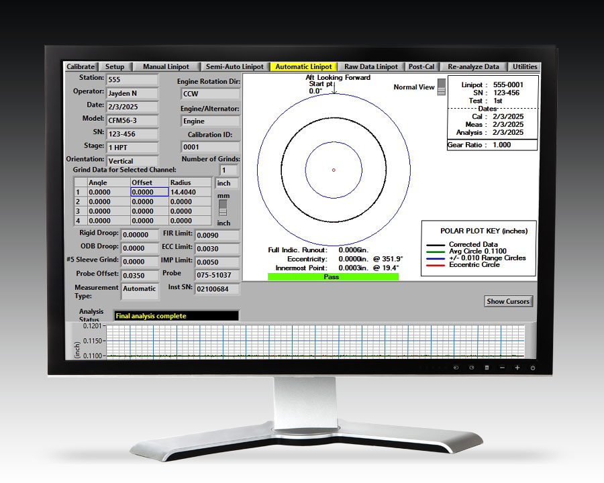Viewport: 604px width, 483px height.
Task: Select the Engine Rotation Dir CCW field
Action: coord(209,94)
